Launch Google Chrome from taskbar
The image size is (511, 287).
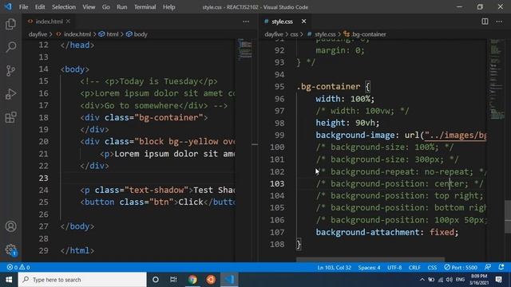[x=192, y=280]
